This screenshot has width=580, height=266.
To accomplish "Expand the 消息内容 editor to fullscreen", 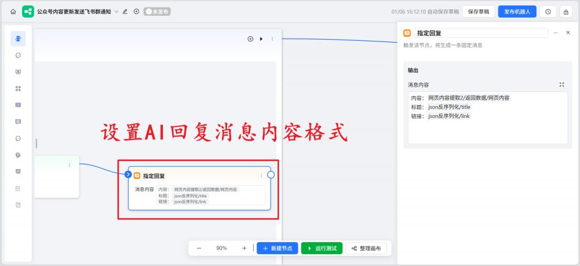I will [562, 85].
